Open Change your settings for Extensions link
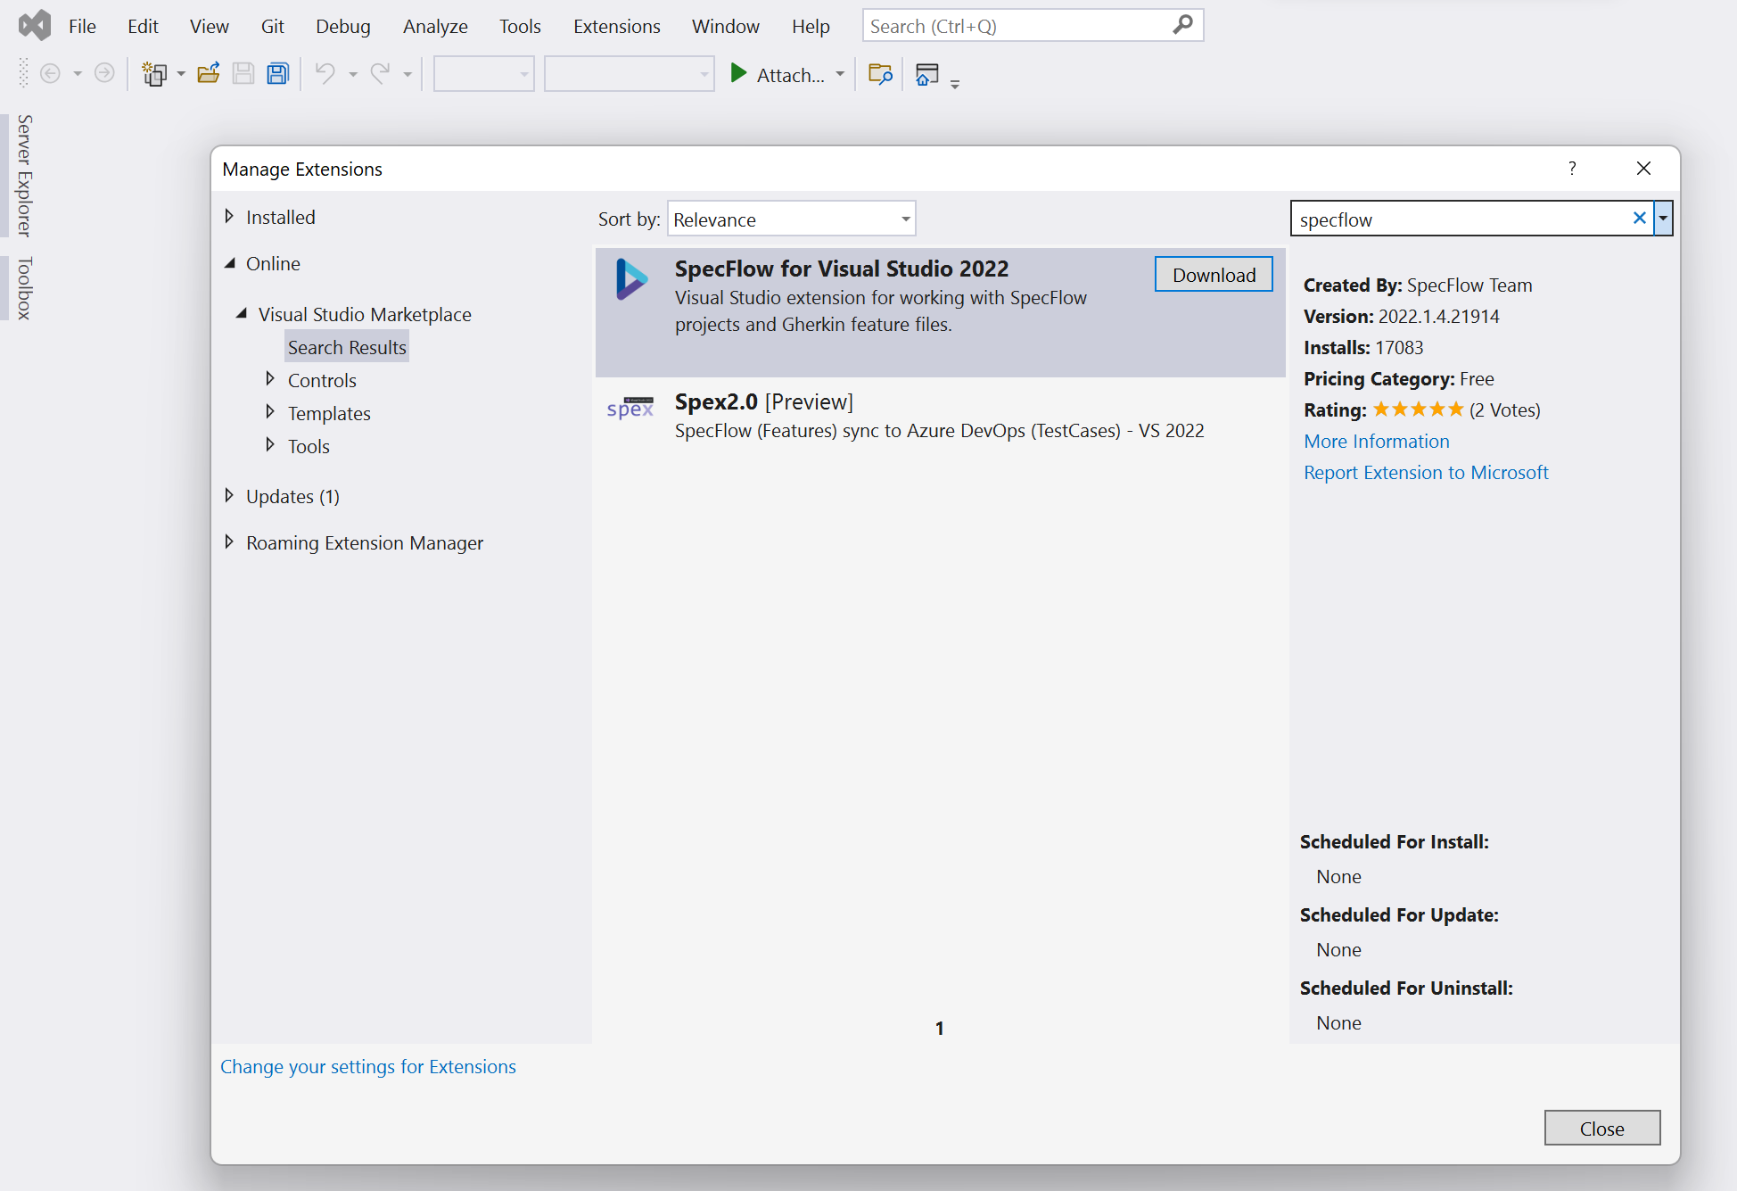This screenshot has height=1191, width=1737. pos(367,1067)
